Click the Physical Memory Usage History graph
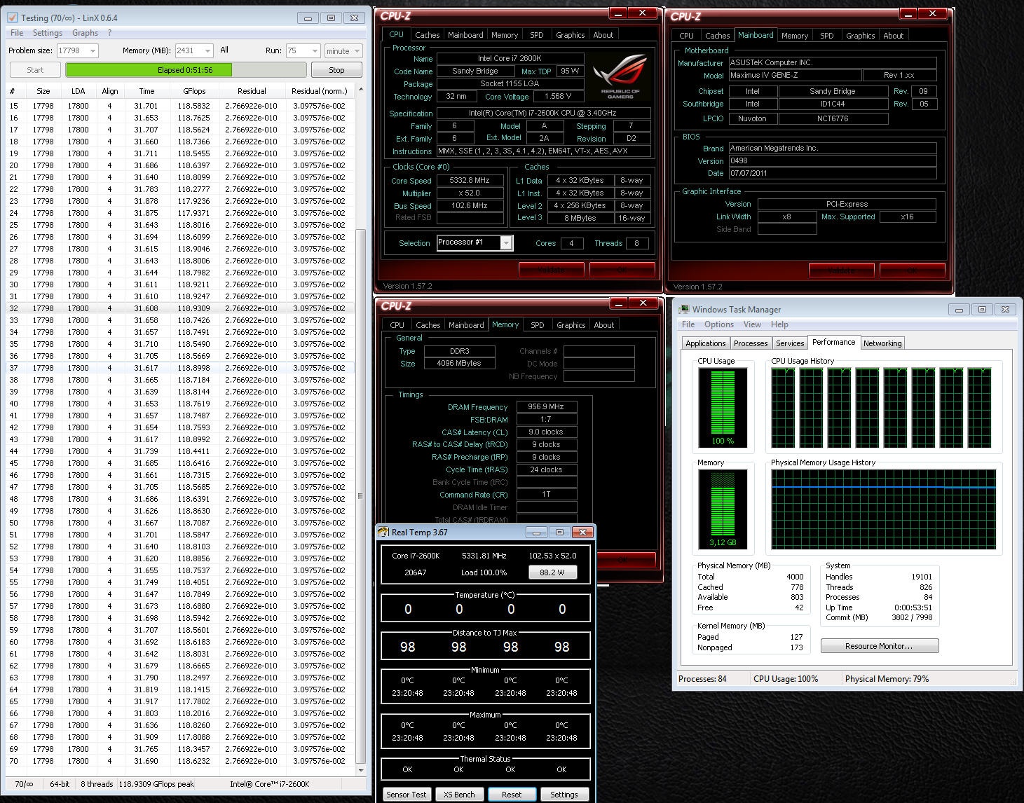 click(x=884, y=509)
